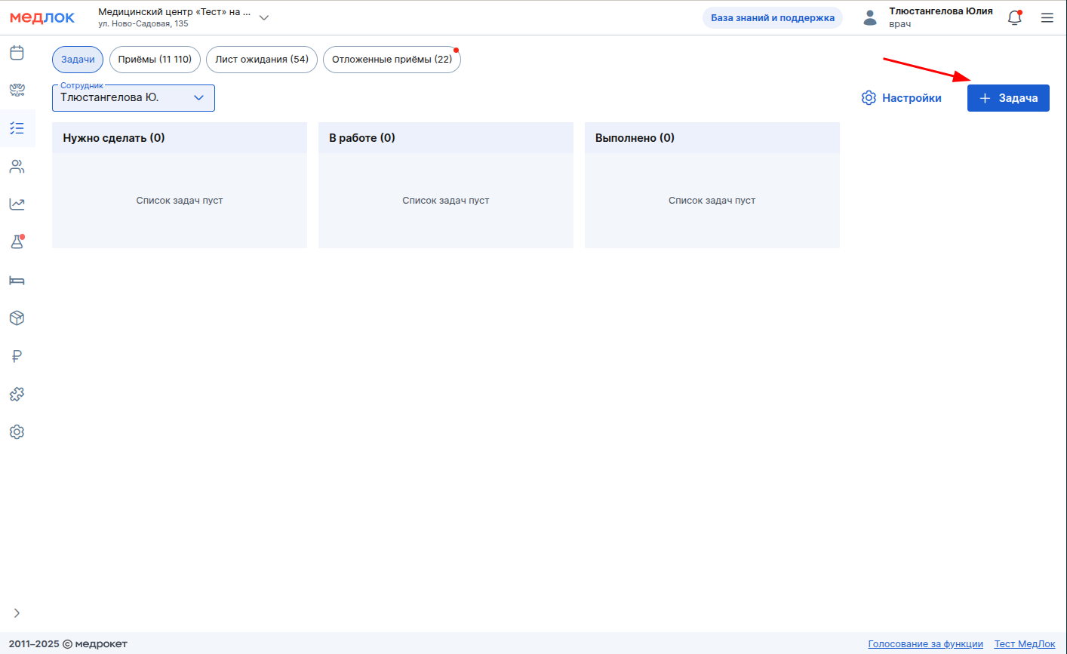1067x654 pixels.
Task: Open the patients section with the people icon
Action: pos(17,167)
